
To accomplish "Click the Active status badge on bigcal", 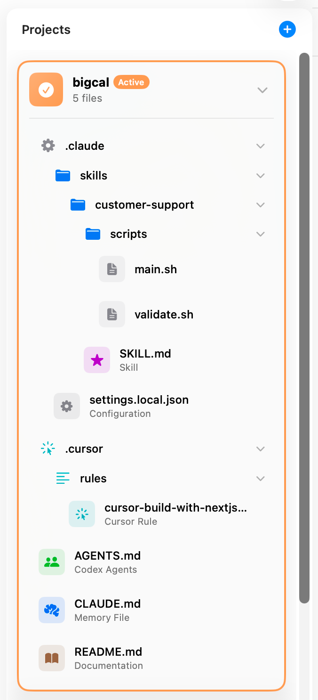I will tap(131, 81).
